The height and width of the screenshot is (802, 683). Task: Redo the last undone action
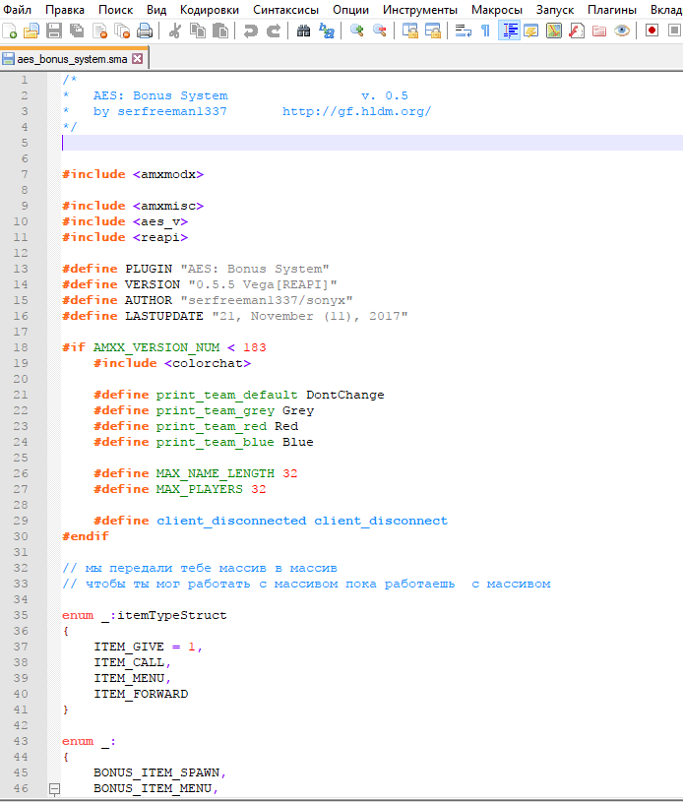click(274, 31)
